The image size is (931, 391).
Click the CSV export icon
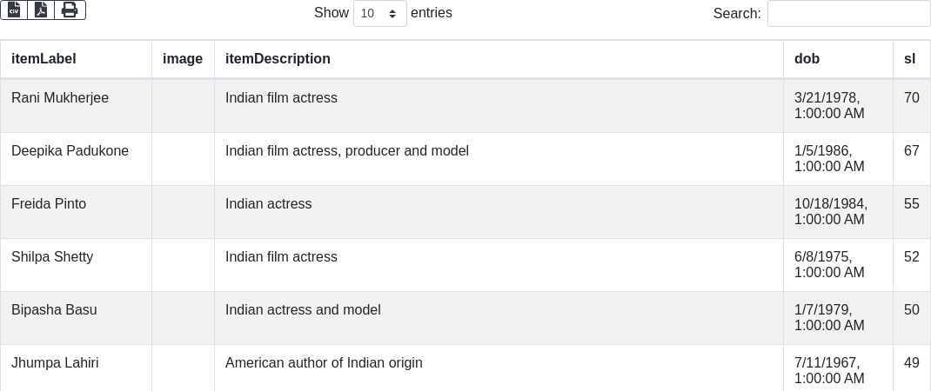tap(14, 10)
